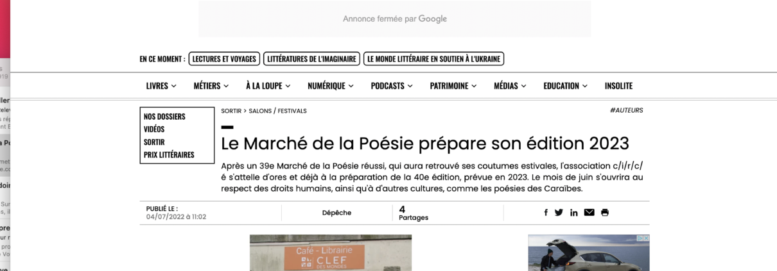Share the article on Facebook
The image size is (777, 271).
(546, 213)
